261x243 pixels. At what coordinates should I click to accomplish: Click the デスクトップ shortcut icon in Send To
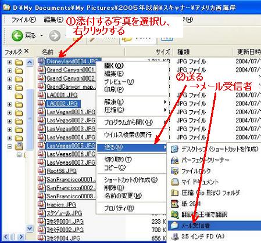pos(174,149)
